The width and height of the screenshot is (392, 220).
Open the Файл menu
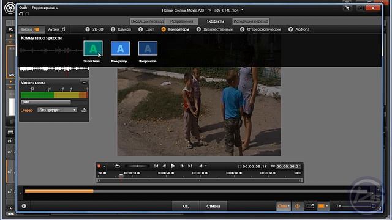(24, 8)
